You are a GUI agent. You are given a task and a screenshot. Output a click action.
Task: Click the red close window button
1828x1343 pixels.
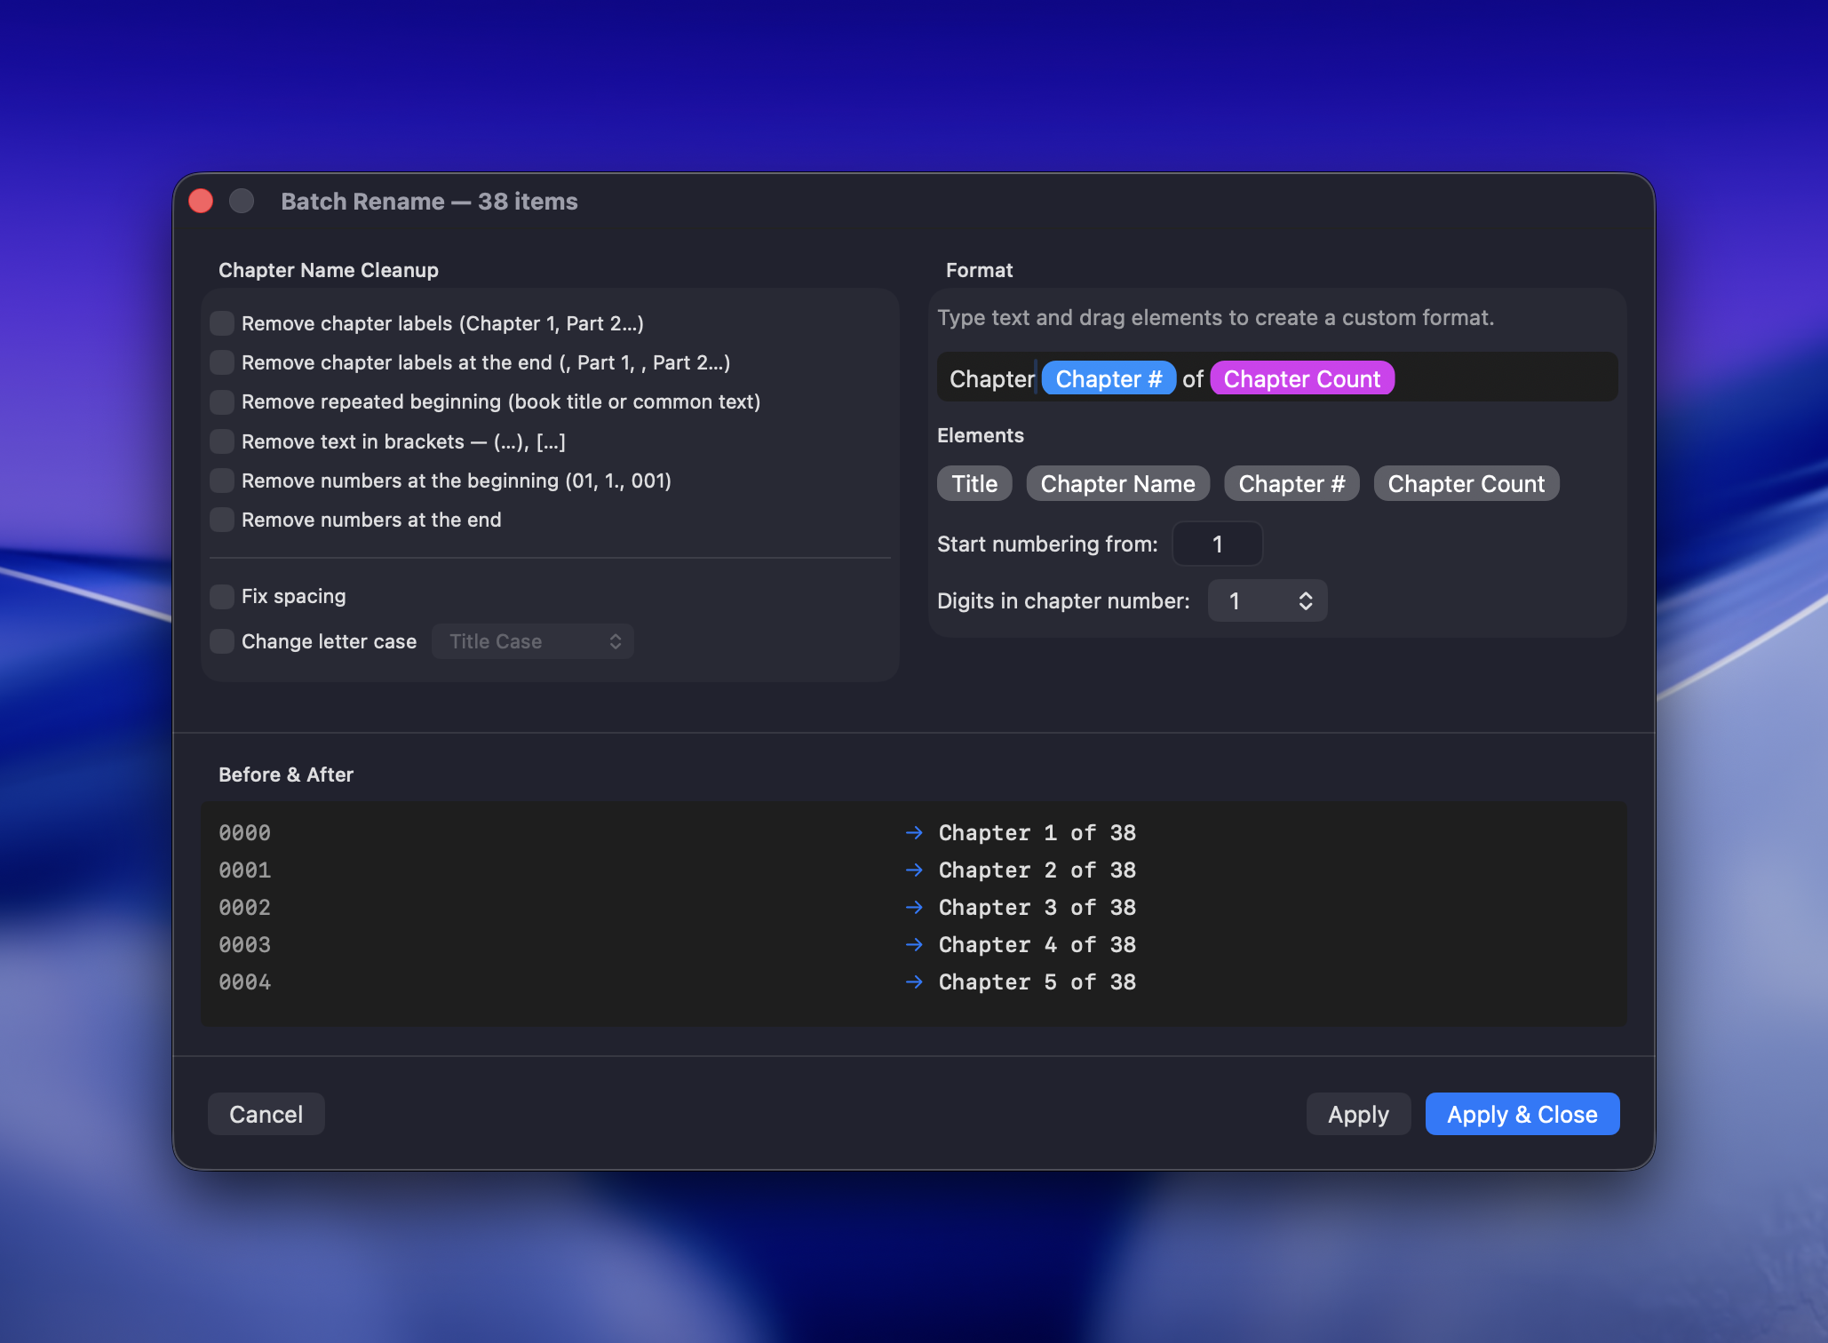[201, 201]
